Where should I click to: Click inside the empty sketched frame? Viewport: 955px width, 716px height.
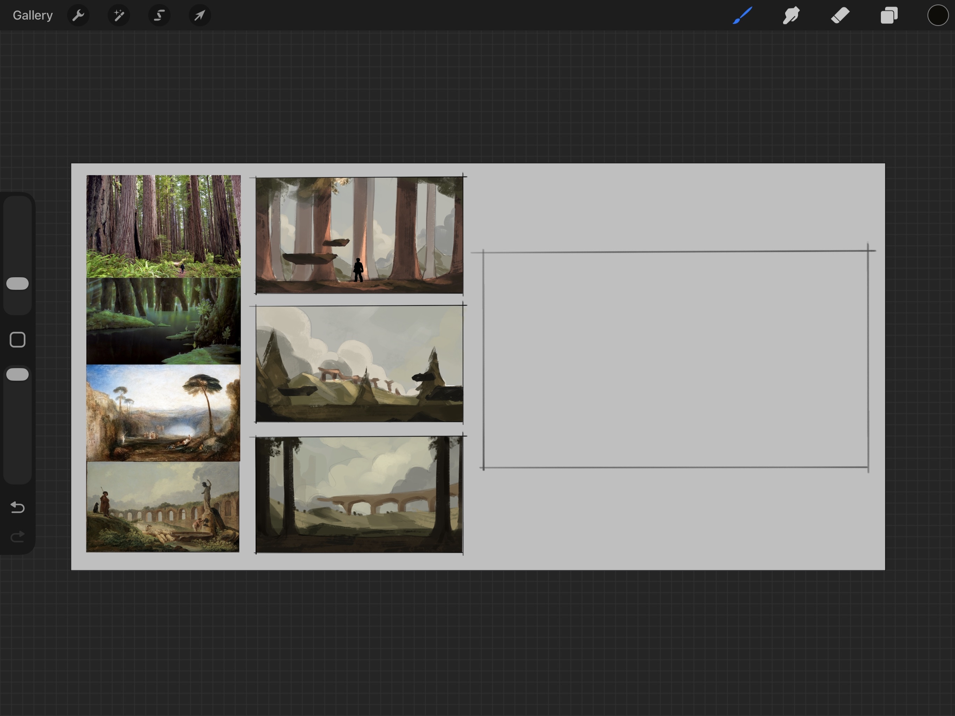pyautogui.click(x=676, y=359)
